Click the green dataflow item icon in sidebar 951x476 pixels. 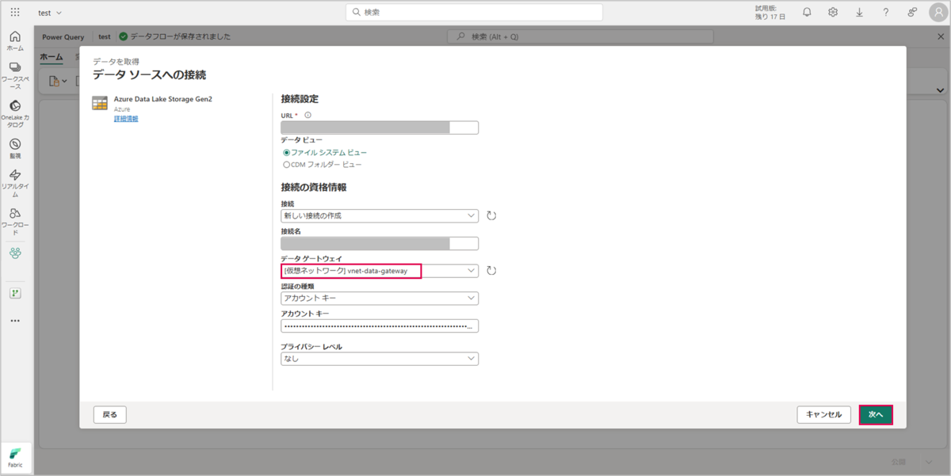(x=15, y=293)
